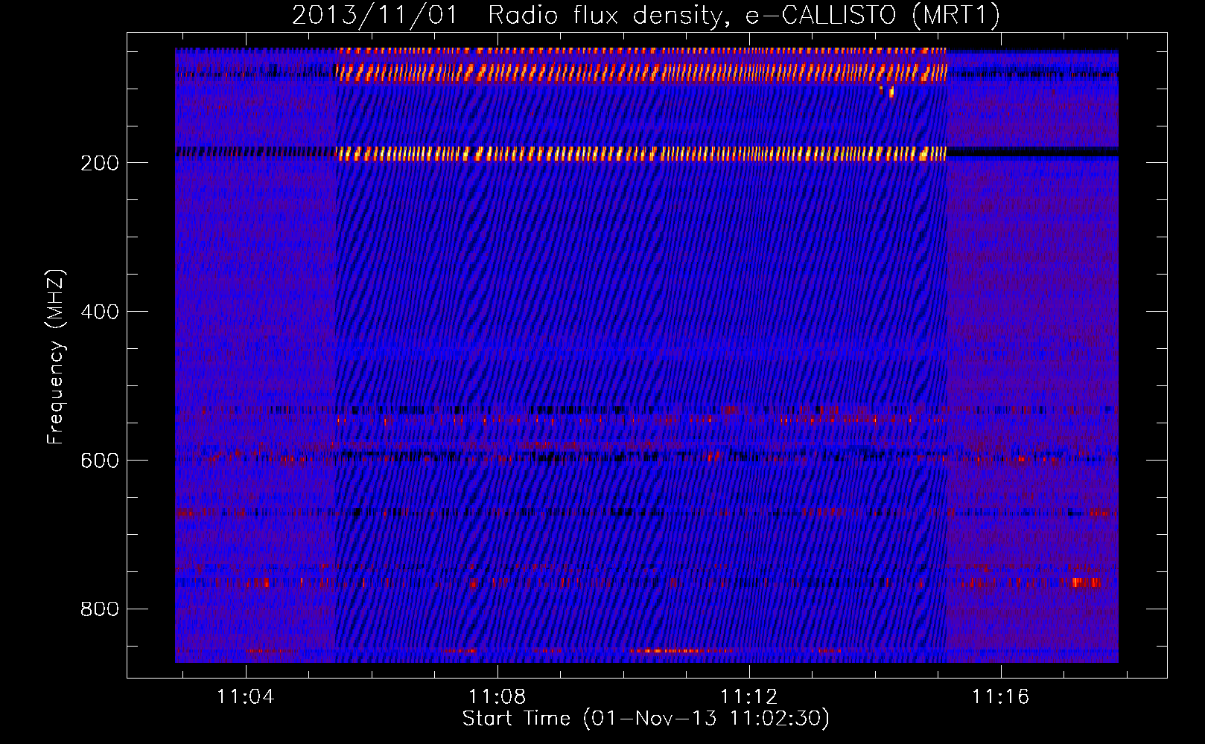Click the 11:12 time tick label
This screenshot has height=744, width=1205.
tap(748, 696)
